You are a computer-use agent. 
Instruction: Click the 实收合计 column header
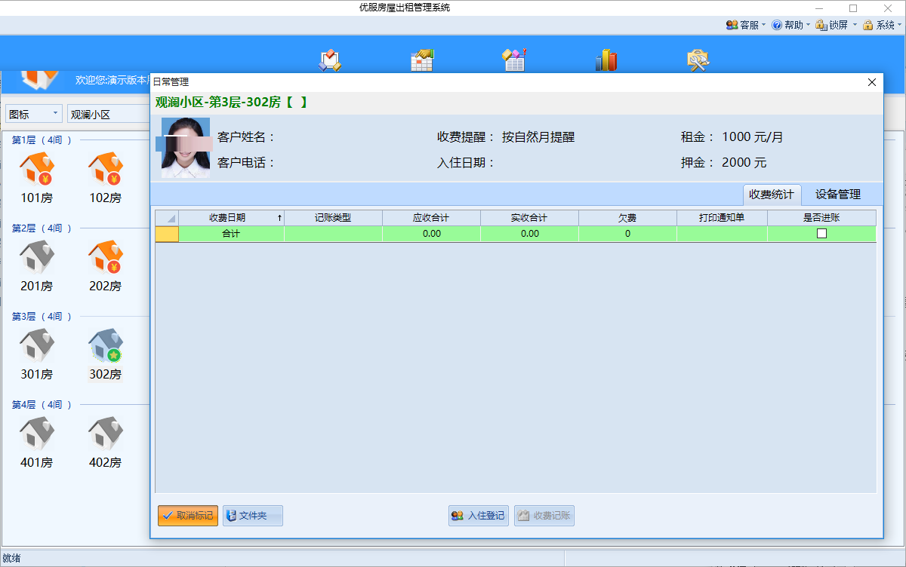tap(530, 218)
